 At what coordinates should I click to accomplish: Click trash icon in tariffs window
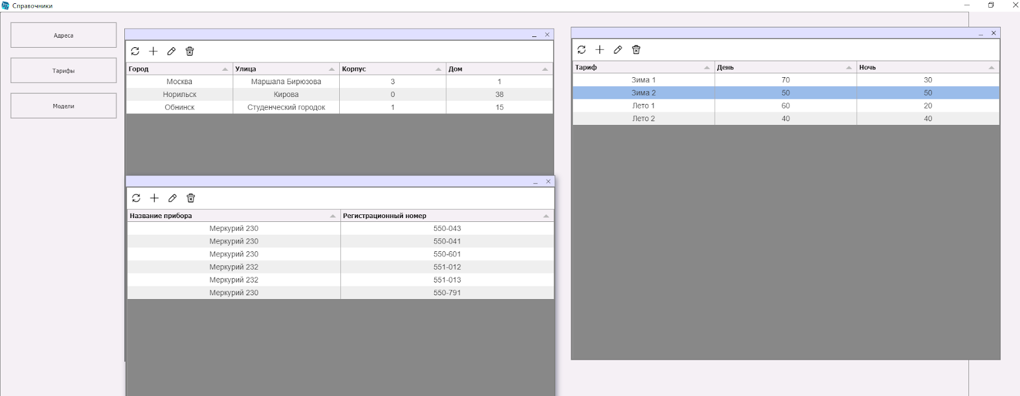(x=636, y=50)
